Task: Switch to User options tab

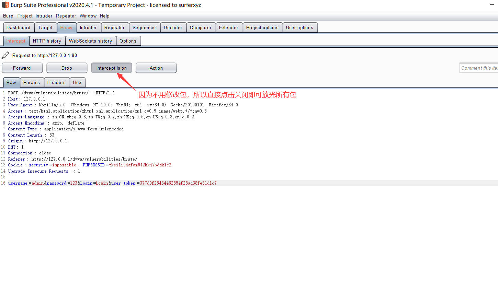Action: point(299,27)
